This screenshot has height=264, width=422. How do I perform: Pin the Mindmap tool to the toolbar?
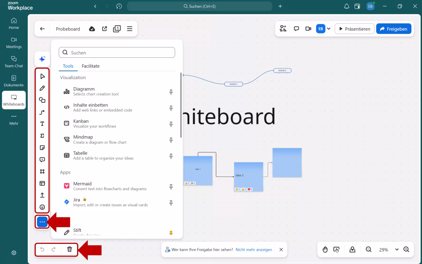click(171, 140)
